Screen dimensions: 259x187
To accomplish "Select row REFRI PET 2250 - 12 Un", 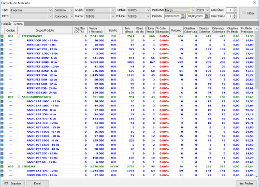I will (x=127, y=67).
